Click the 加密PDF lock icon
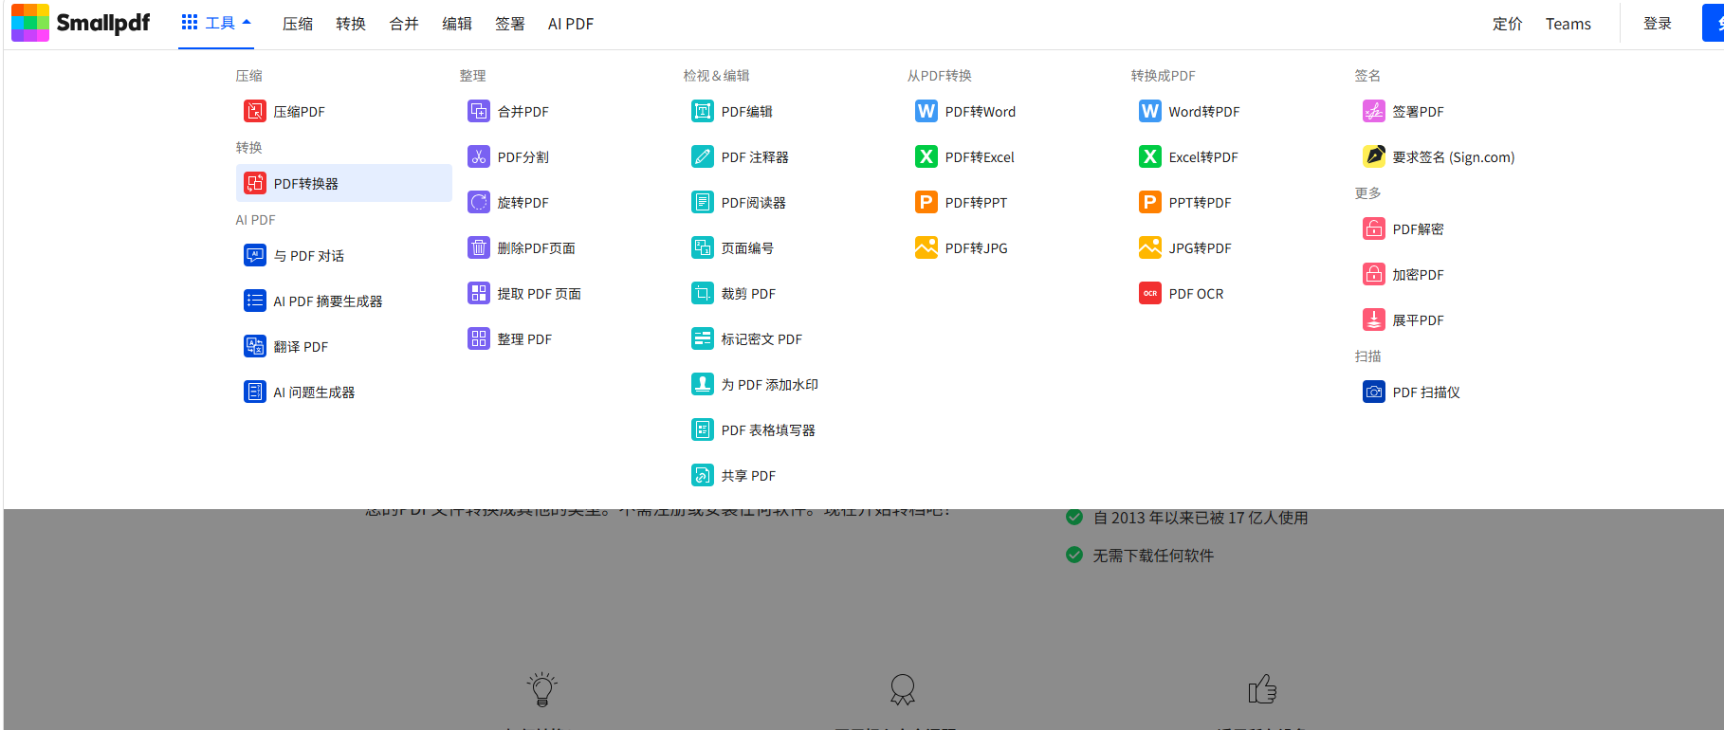 1374,275
